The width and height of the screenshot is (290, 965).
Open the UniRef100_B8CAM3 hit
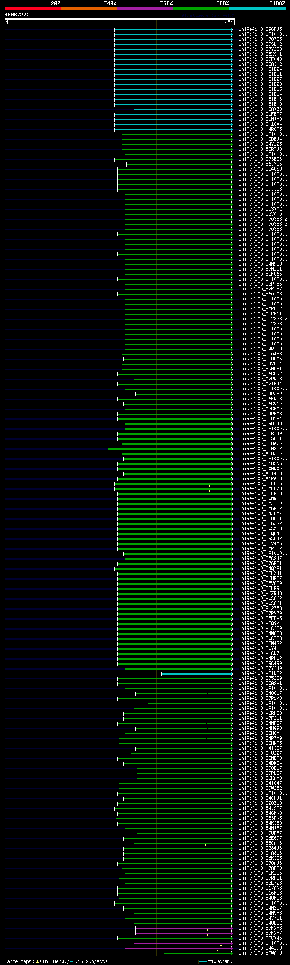(x=261, y=843)
